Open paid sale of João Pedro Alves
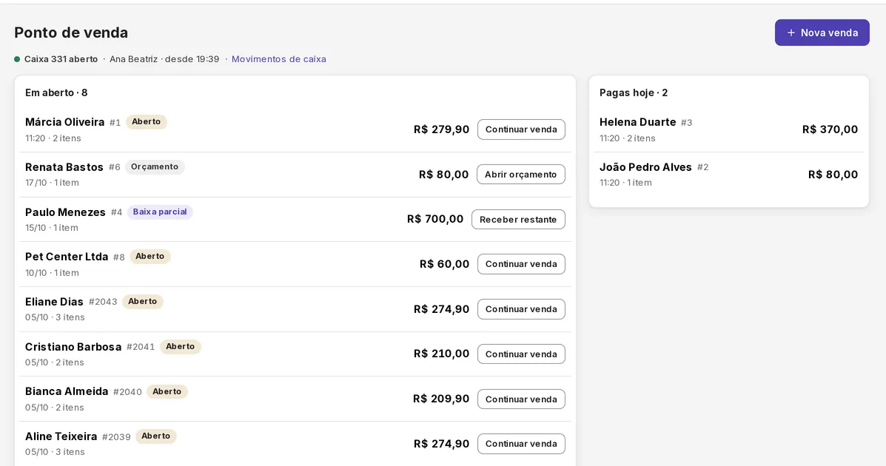The image size is (886, 466). (728, 175)
